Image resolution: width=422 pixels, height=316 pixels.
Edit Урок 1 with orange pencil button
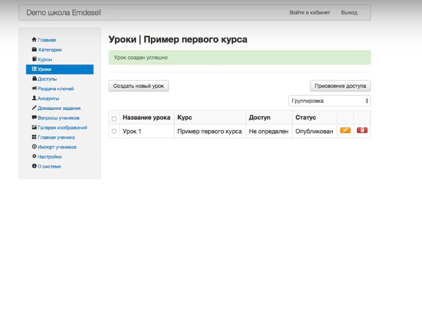tap(345, 131)
